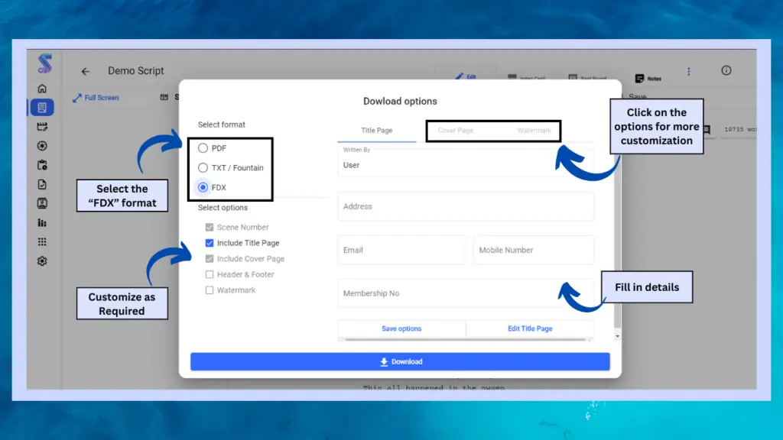The image size is (783, 440).
Task: Click the info circle icon
Action: (x=726, y=70)
